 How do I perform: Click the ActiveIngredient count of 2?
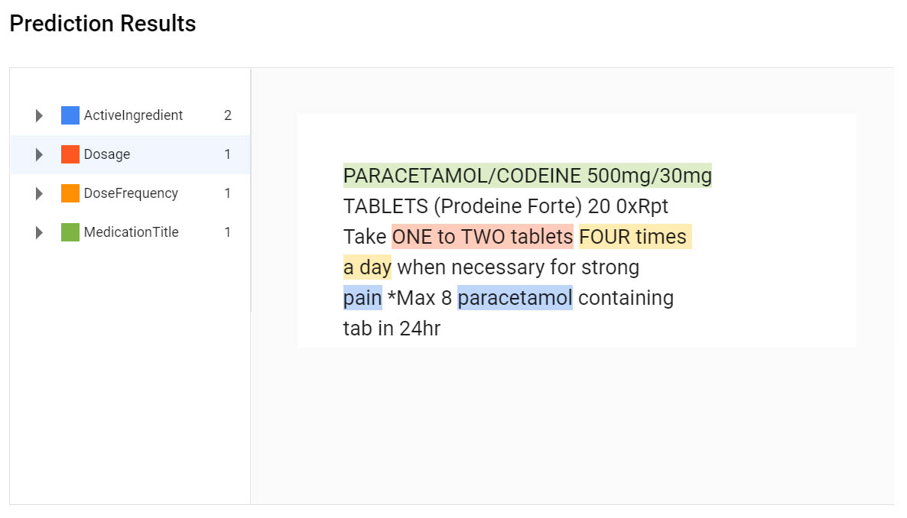228,116
